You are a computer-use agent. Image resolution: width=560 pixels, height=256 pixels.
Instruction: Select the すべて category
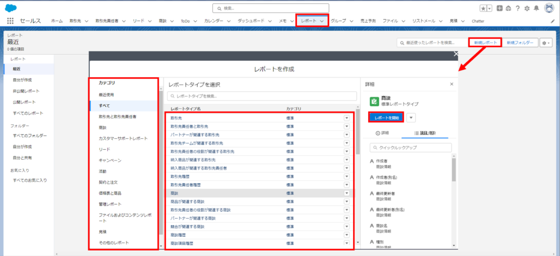coord(124,106)
